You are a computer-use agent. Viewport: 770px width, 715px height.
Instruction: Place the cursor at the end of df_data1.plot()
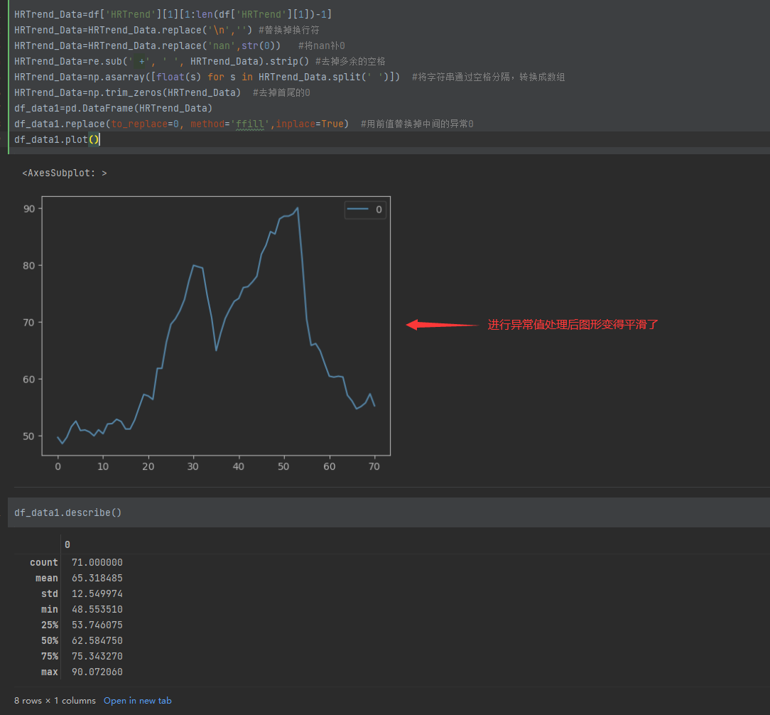pyautogui.click(x=100, y=139)
